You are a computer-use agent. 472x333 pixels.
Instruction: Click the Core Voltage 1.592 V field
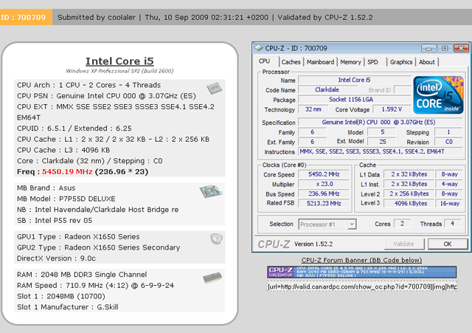[392, 109]
